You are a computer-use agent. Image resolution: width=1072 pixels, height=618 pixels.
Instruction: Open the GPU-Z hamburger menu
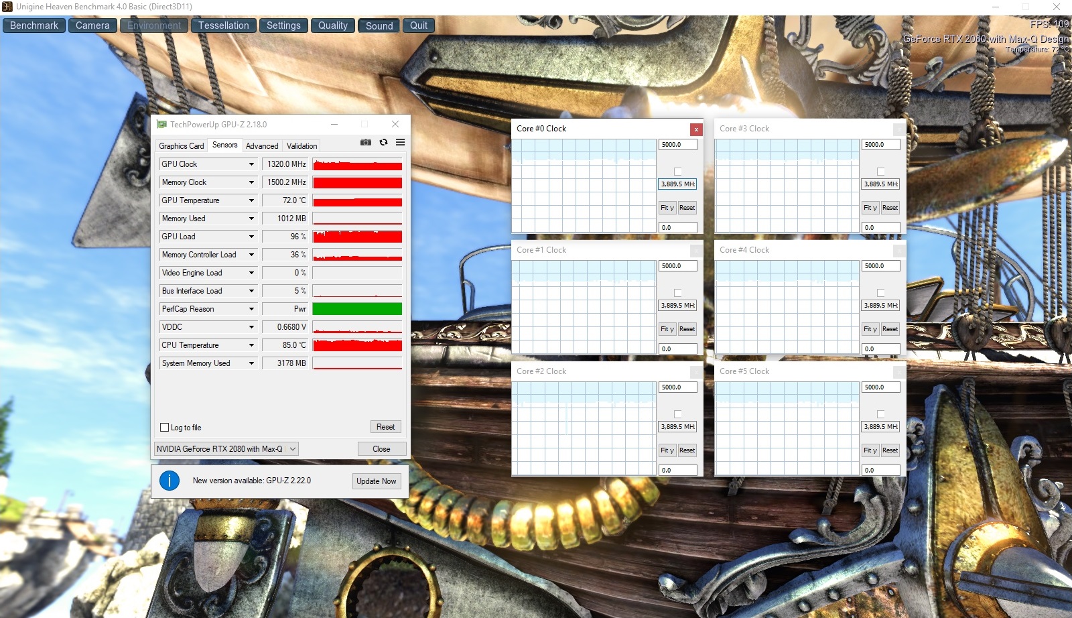tap(400, 142)
